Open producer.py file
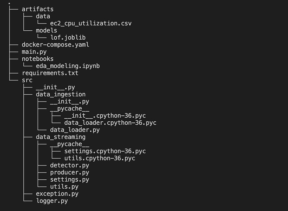The height and width of the screenshot is (211, 288). (x=69, y=172)
